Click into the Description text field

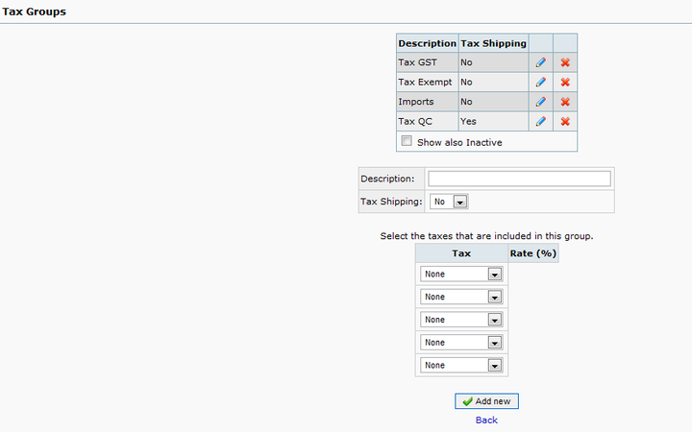(519, 179)
